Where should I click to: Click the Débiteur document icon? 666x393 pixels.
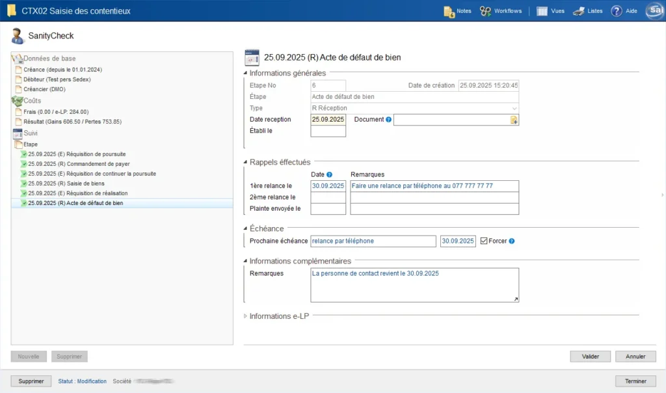coord(18,79)
